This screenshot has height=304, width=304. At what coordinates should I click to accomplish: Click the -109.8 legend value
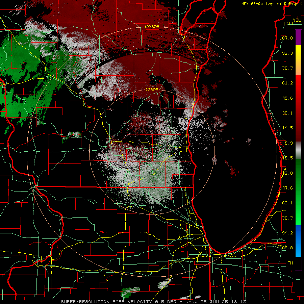point(286,248)
